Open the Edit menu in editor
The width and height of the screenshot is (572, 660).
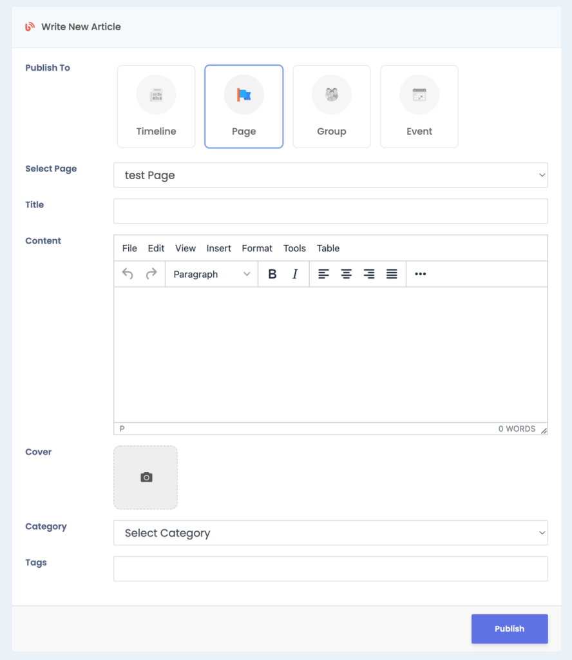[156, 248]
